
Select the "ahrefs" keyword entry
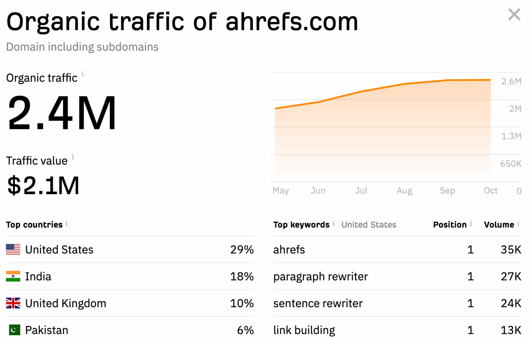289,249
